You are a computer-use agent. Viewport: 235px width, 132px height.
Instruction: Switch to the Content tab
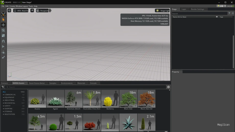coord(5,83)
